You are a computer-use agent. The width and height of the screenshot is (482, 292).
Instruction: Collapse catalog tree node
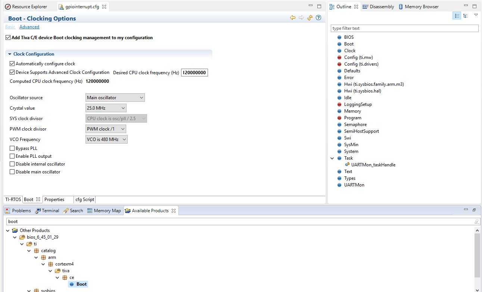point(29,251)
